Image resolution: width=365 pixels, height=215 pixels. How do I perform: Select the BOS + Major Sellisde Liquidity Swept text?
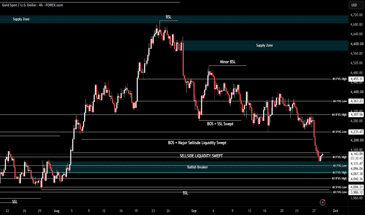pyautogui.click(x=197, y=143)
